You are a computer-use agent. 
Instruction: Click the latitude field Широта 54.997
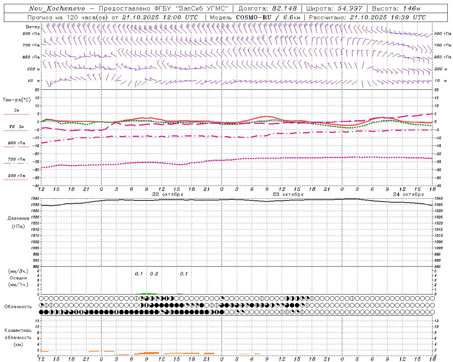coord(334,8)
